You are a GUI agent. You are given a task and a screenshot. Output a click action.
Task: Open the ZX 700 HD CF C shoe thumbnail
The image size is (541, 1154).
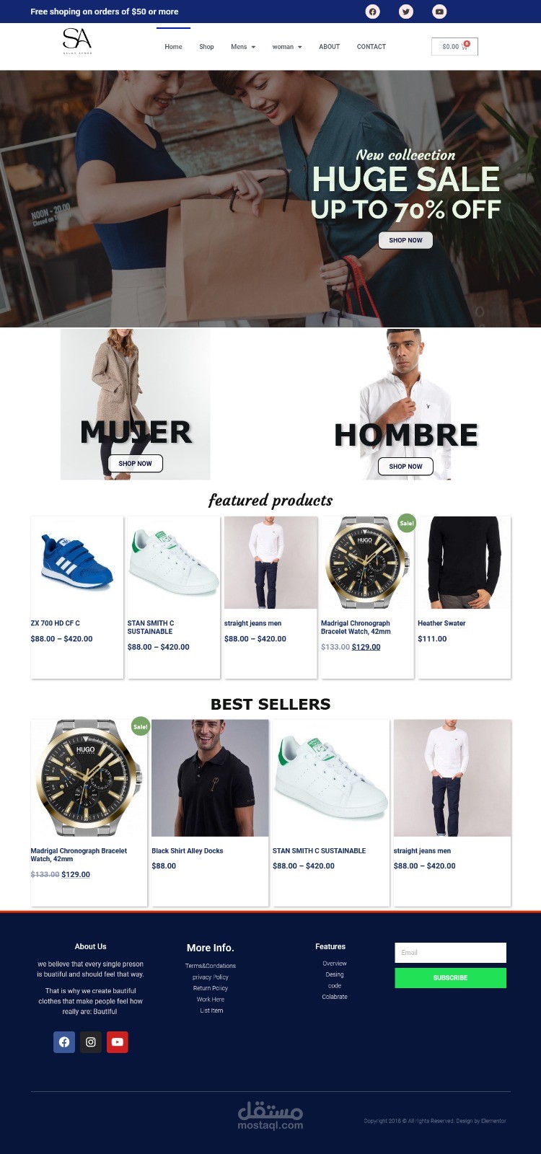point(77,563)
